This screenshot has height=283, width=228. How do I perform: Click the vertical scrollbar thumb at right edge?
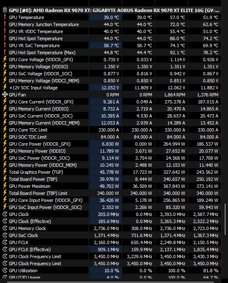click(225, 219)
